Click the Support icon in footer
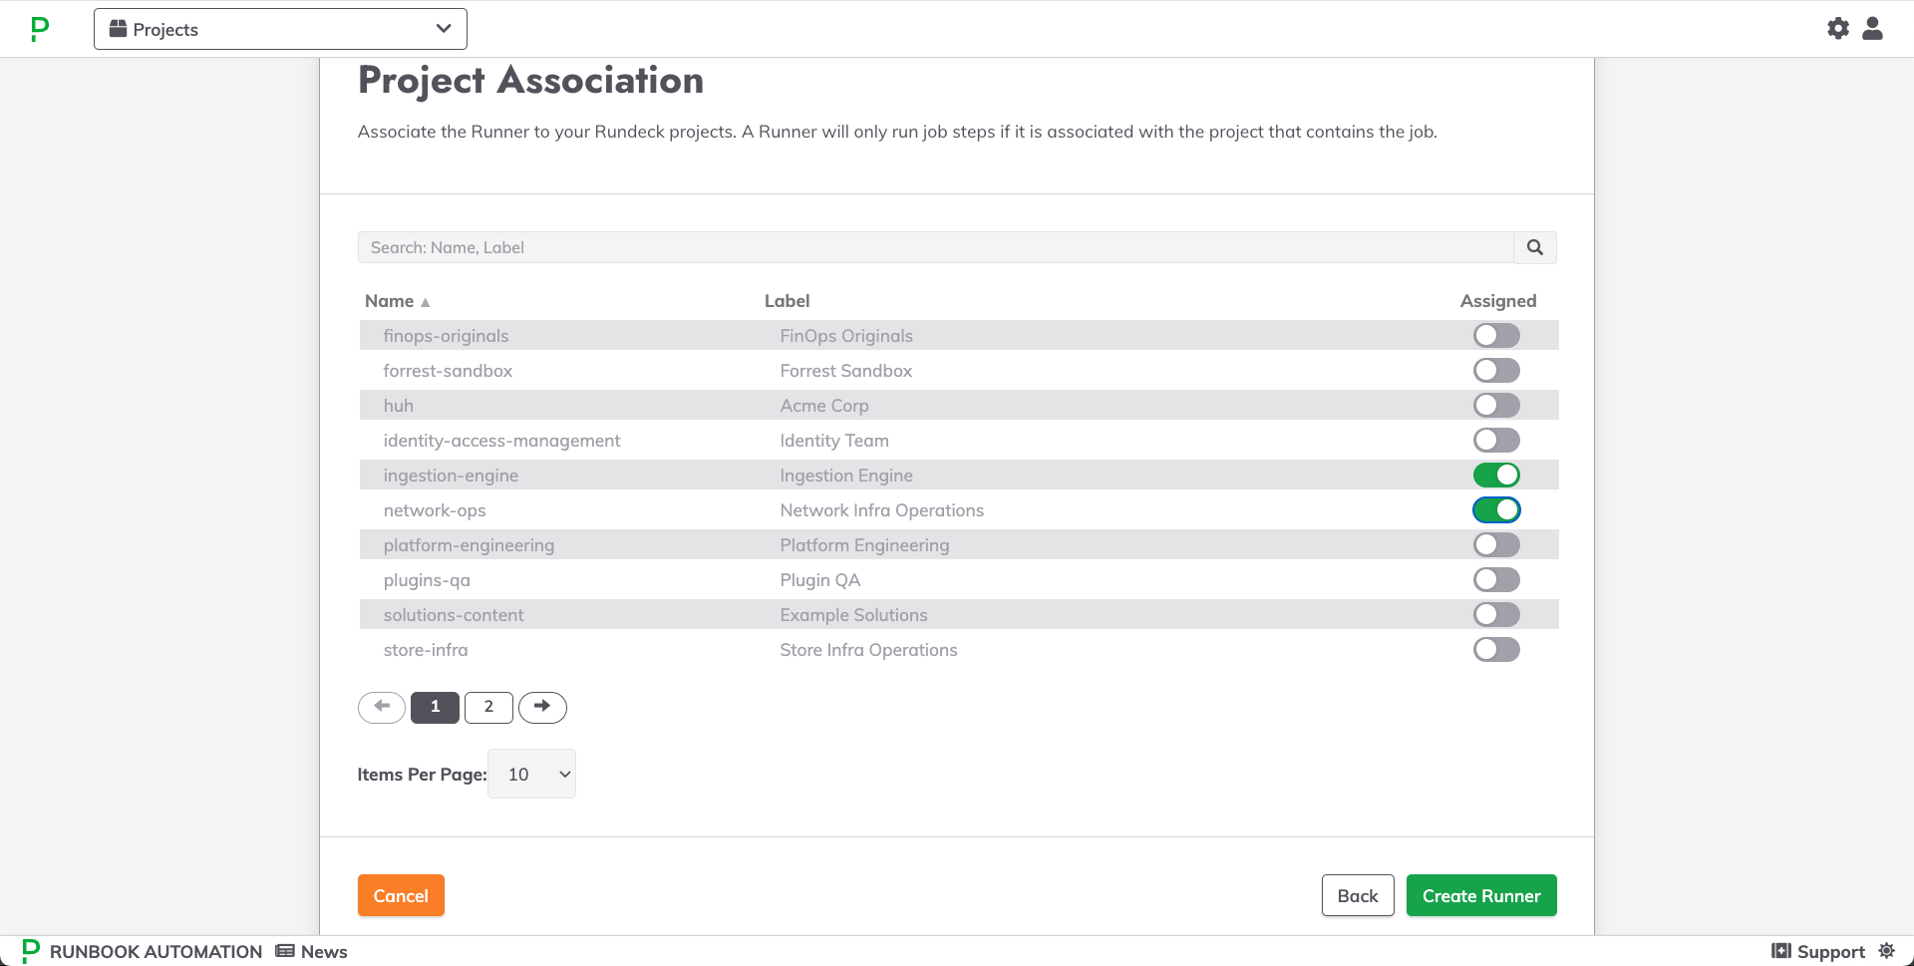The width and height of the screenshot is (1914, 966). click(1781, 951)
